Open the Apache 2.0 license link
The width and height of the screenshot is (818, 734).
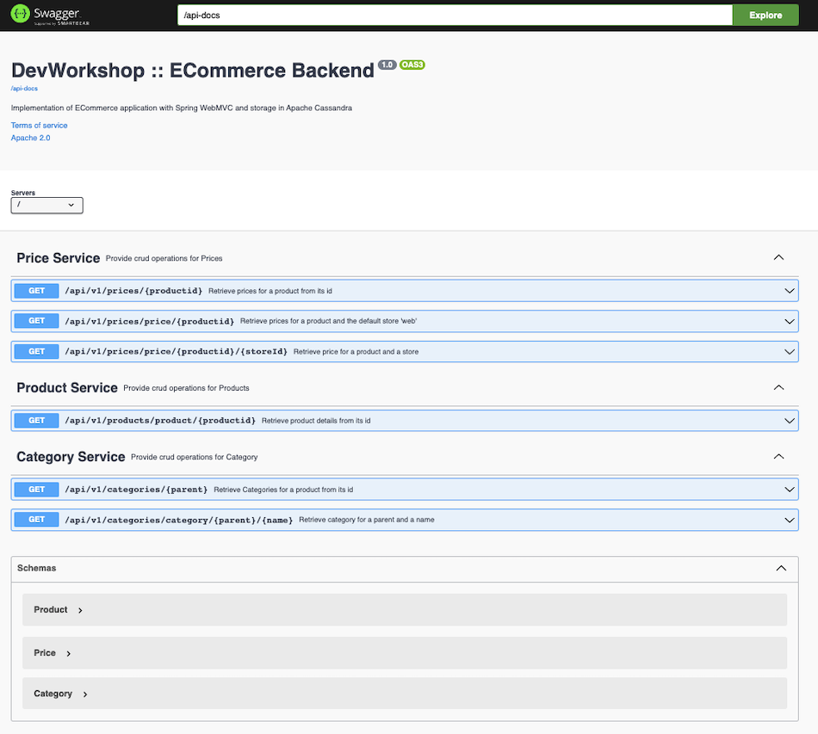click(x=30, y=139)
